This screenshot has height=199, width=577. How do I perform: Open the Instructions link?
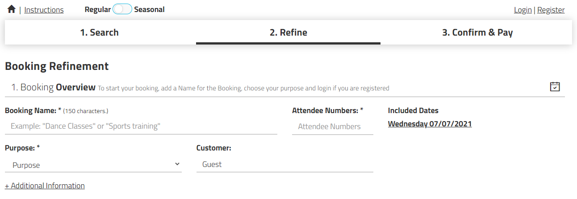pos(44,10)
